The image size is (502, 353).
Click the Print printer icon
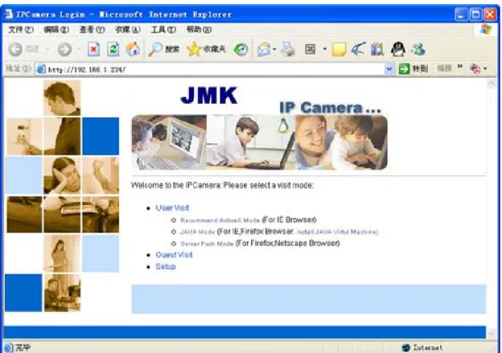(288, 49)
